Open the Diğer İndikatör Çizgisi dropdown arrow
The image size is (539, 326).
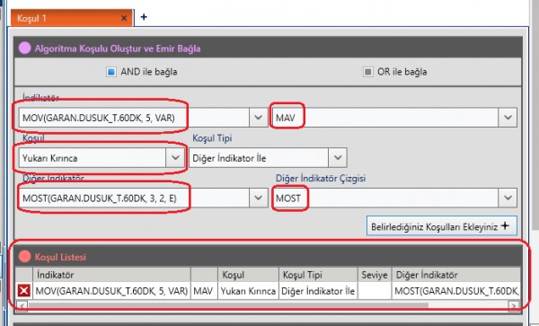click(x=508, y=198)
